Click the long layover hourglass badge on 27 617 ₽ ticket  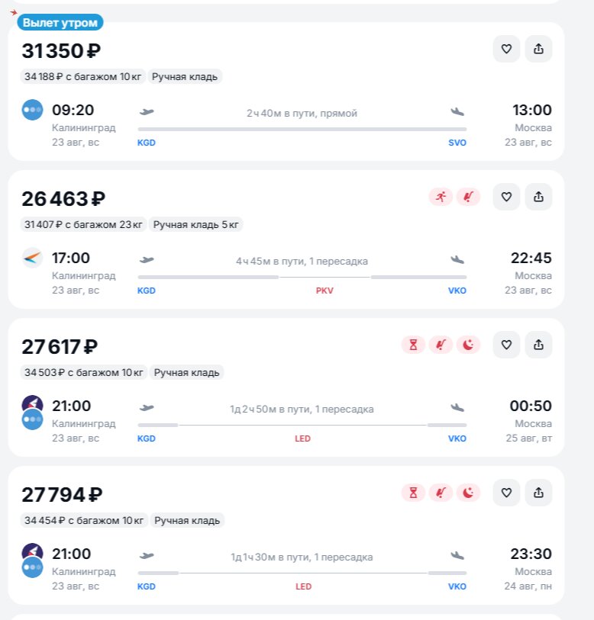pyautogui.click(x=413, y=345)
